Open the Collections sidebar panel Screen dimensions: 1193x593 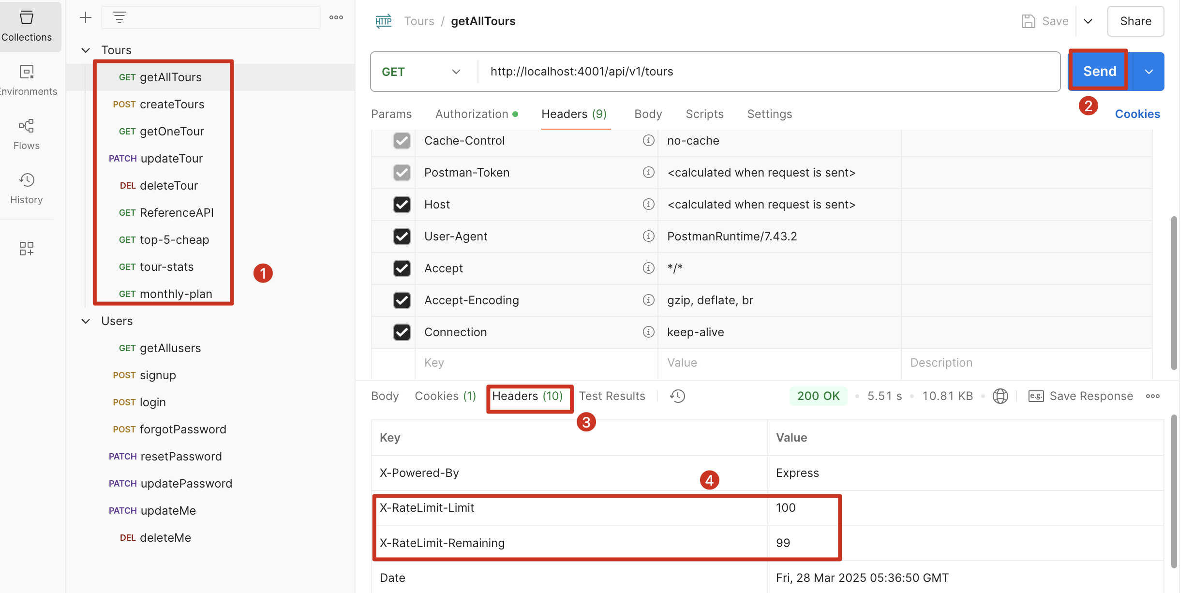coord(26,26)
